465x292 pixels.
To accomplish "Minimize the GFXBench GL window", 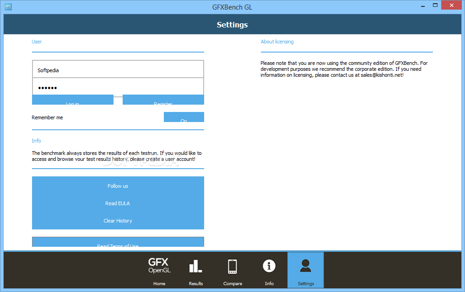I will coord(423,5).
